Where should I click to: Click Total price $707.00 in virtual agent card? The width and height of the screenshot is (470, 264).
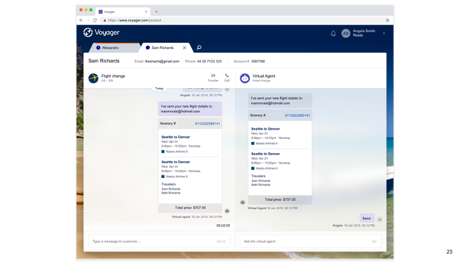click(x=280, y=199)
